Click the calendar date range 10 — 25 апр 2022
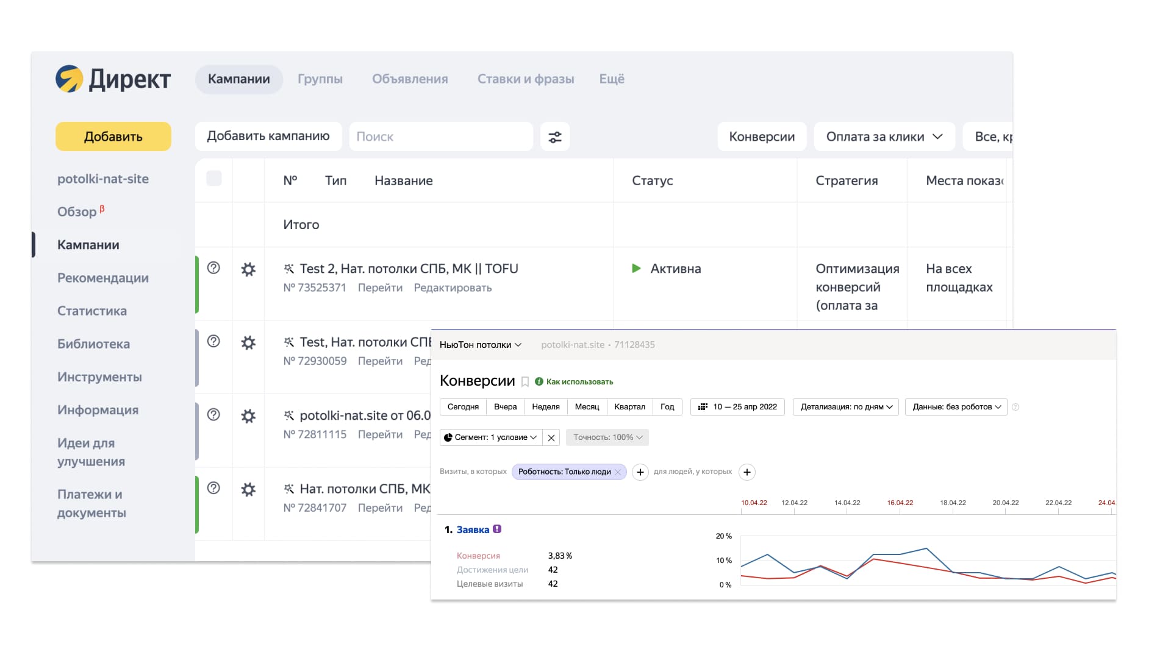 click(737, 407)
